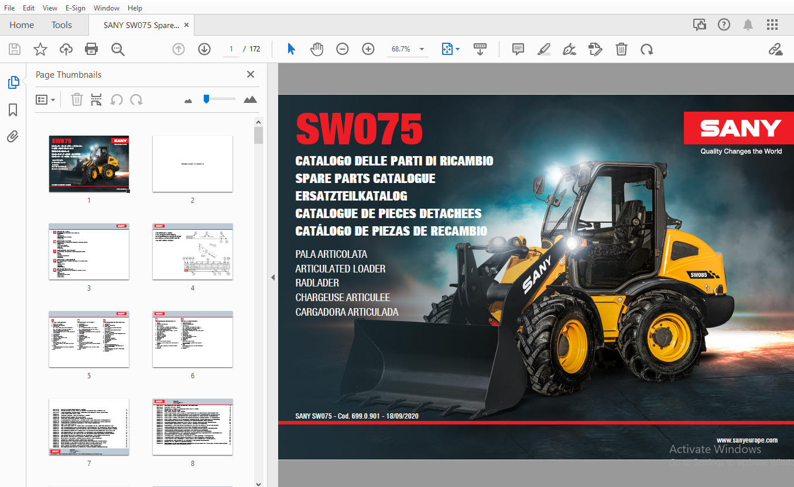
Task: Select page 8 thumbnail
Action: (193, 427)
